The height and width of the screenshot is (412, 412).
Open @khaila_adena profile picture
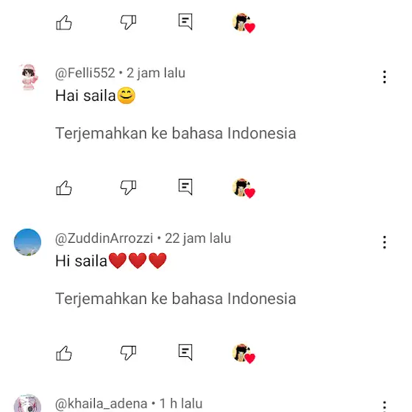point(28,403)
